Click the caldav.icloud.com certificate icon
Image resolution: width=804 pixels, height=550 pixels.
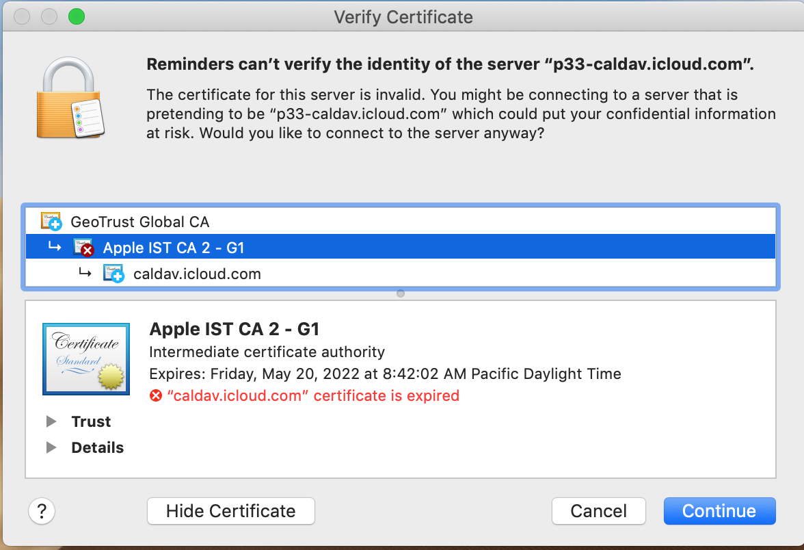[113, 274]
